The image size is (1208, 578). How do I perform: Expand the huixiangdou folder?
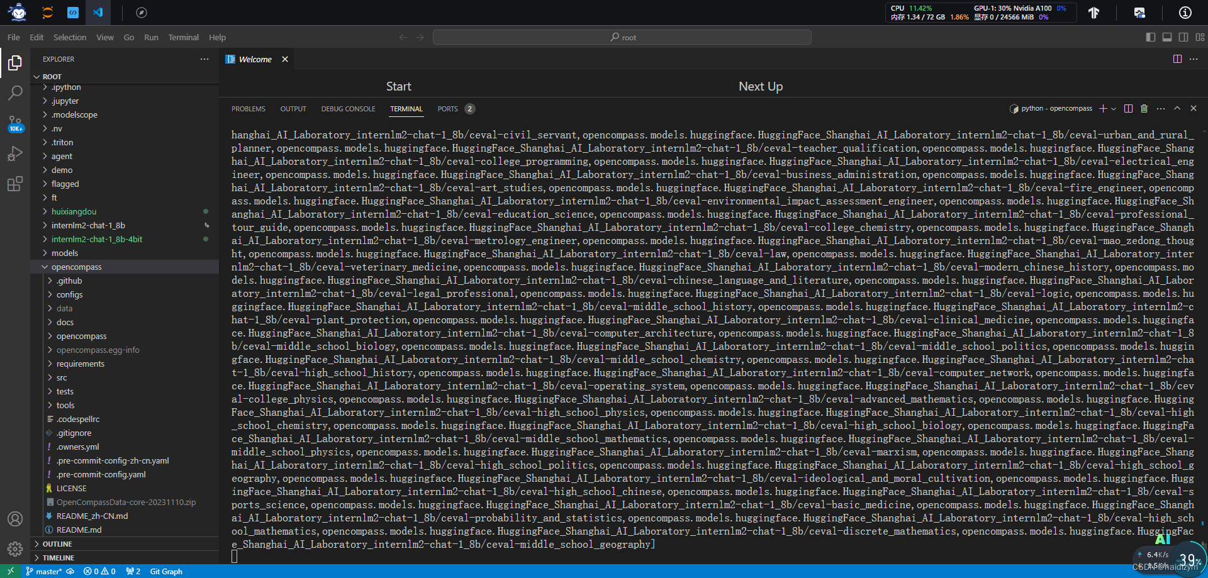coord(125,211)
